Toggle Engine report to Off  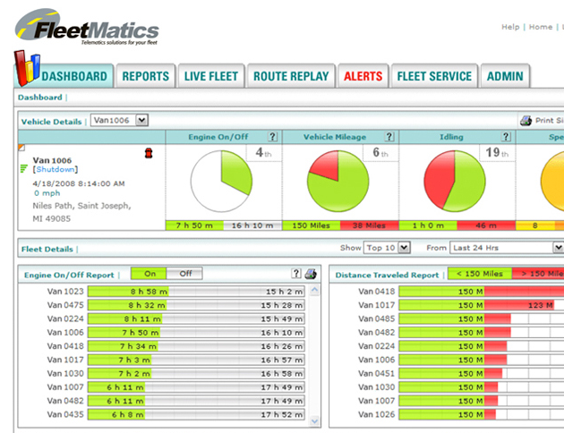pos(184,275)
